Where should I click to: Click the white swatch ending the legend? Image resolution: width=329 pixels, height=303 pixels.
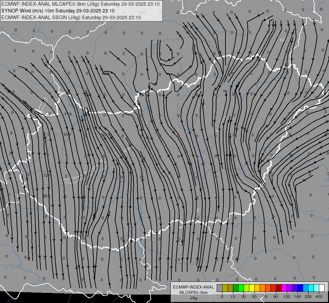coord(322,288)
